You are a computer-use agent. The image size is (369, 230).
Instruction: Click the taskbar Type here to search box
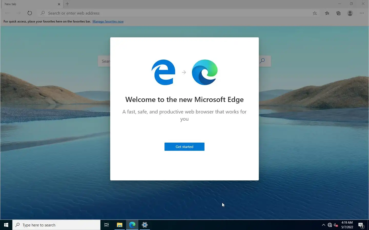pos(56,225)
